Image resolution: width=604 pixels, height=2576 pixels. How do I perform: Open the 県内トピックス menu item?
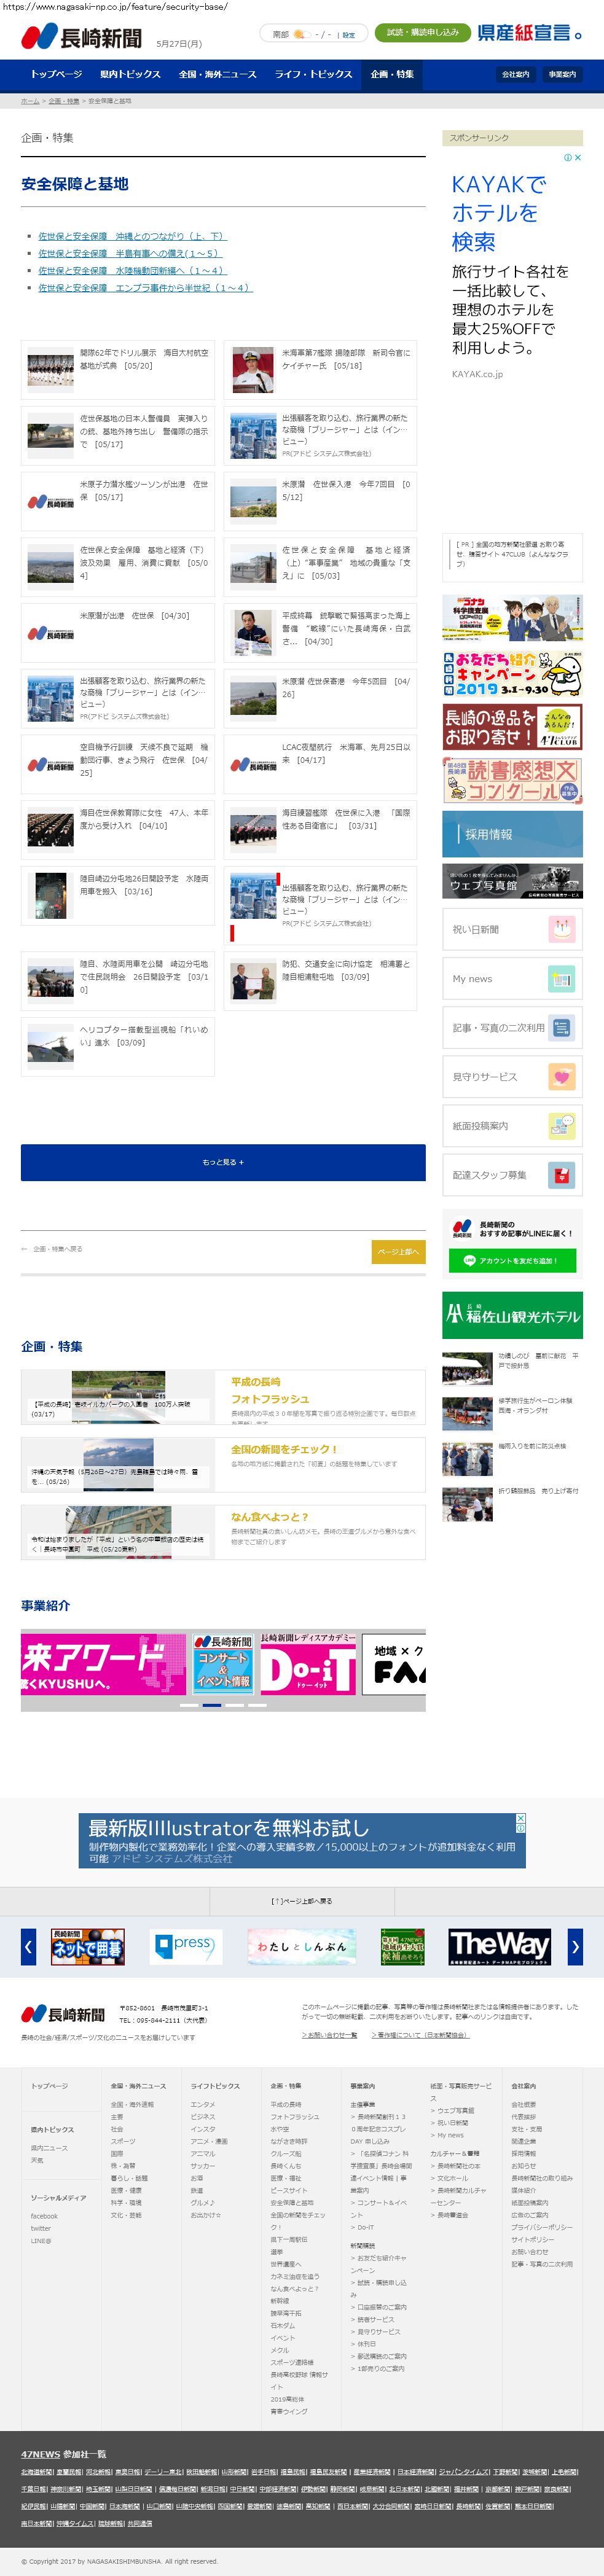pos(130,75)
